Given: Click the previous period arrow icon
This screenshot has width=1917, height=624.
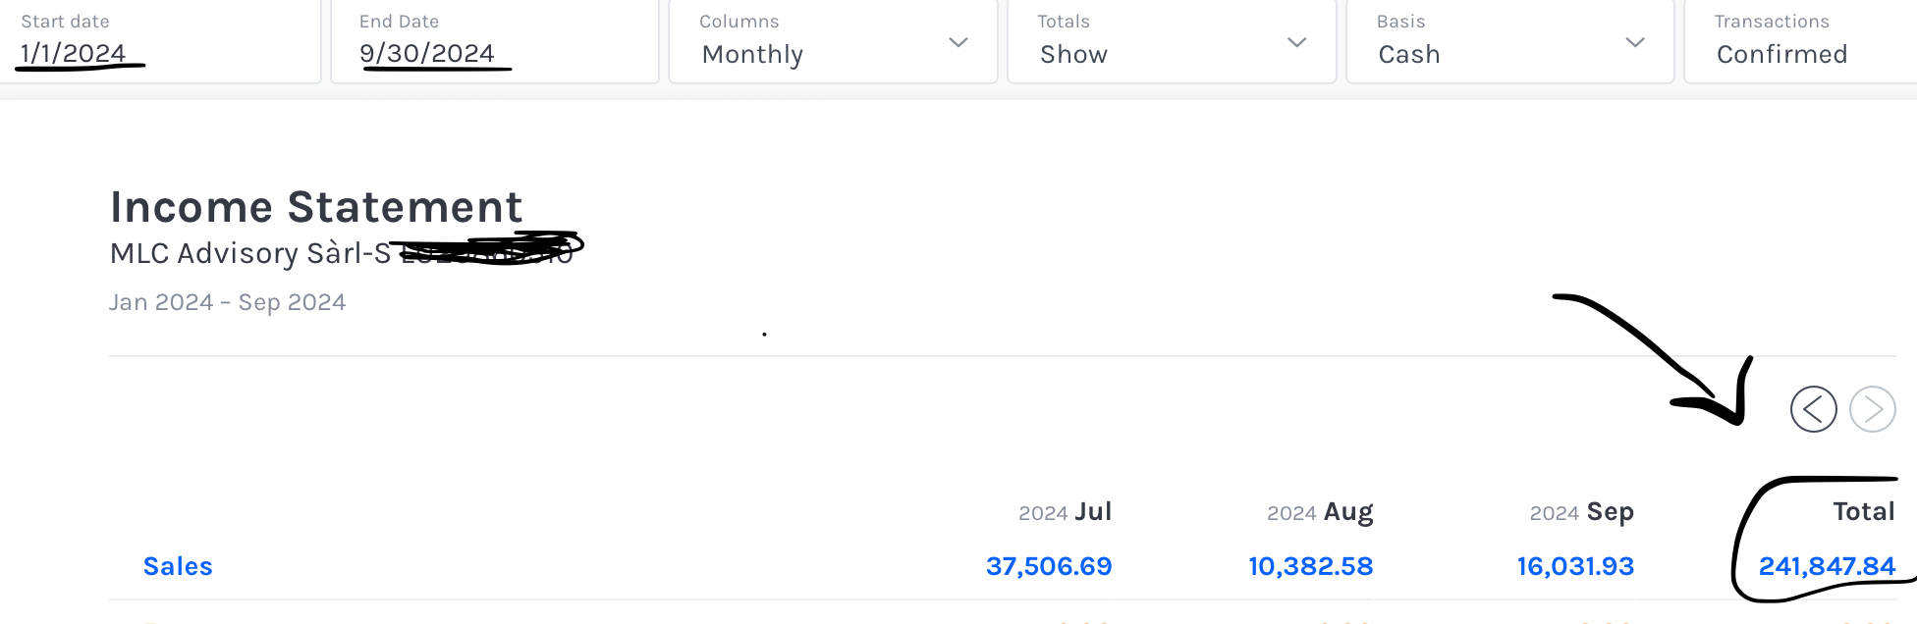Looking at the screenshot, I should 1813,409.
